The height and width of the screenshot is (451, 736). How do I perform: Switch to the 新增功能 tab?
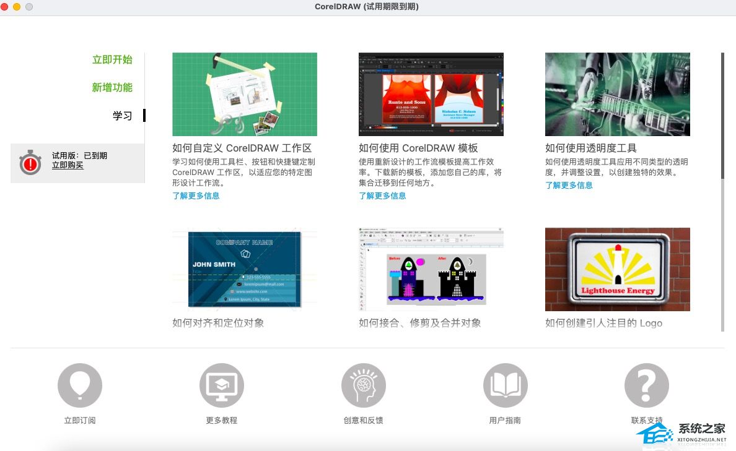112,87
